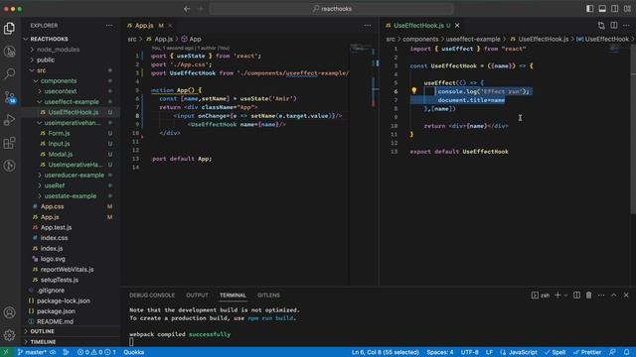Change encoding via UTF-8 status item
The width and height of the screenshot is (636, 357).
tap(470, 352)
